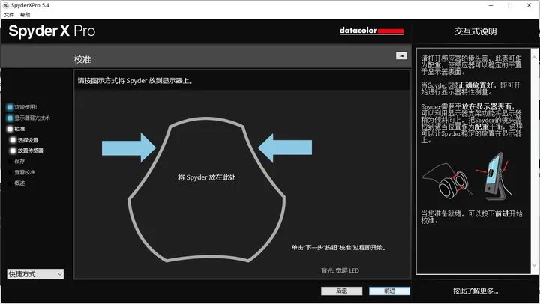Click the 后退 button

click(x=342, y=291)
